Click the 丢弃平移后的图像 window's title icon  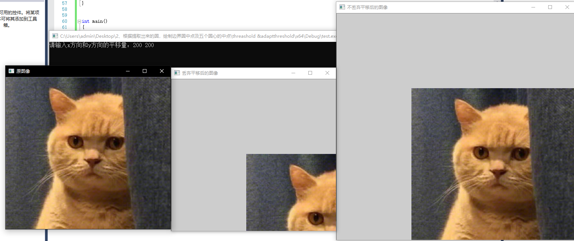[177, 73]
